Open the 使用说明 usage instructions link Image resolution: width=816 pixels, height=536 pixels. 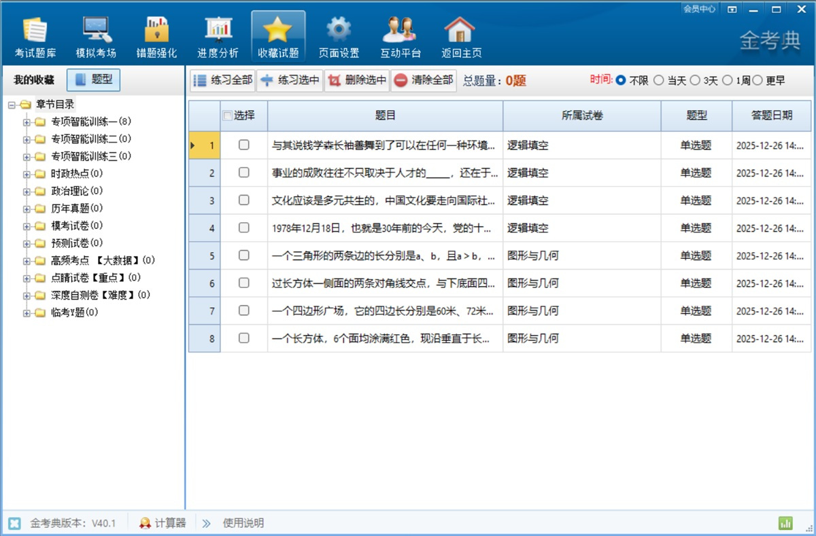[x=243, y=523]
